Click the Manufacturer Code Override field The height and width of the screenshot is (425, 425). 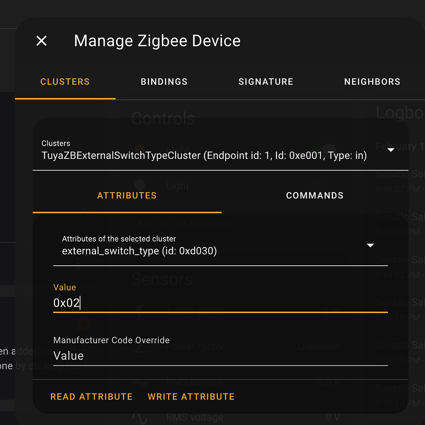click(170, 356)
